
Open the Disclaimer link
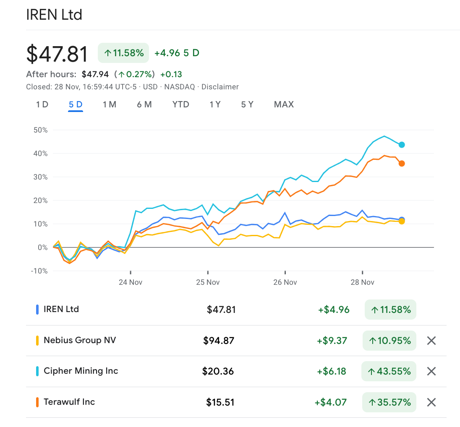point(220,87)
